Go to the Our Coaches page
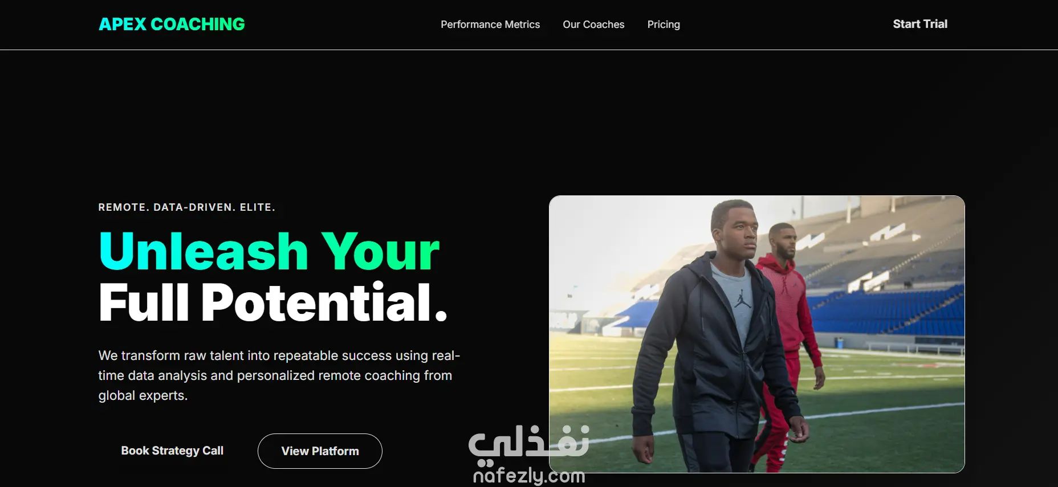Image resolution: width=1058 pixels, height=487 pixels. tap(593, 24)
